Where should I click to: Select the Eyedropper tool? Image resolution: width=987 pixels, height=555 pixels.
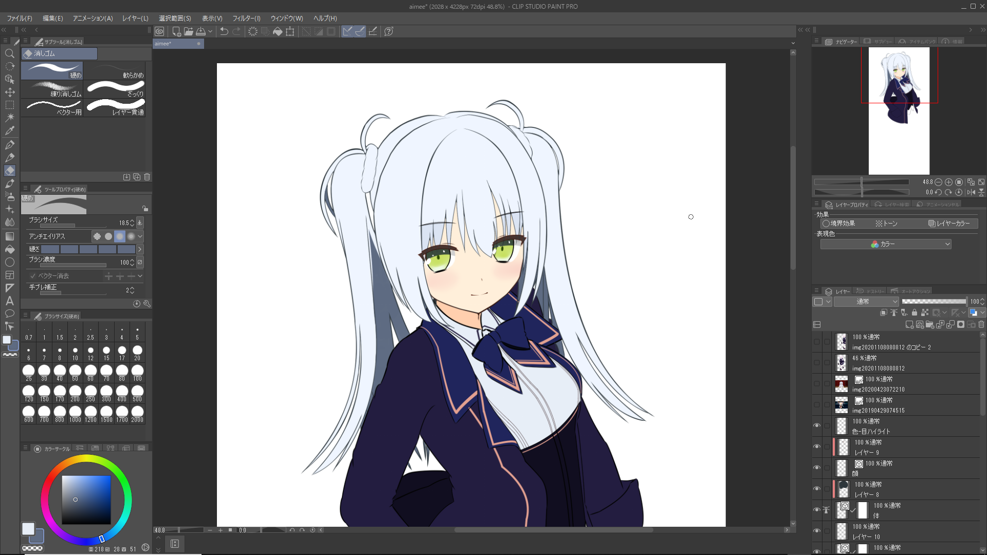9,131
